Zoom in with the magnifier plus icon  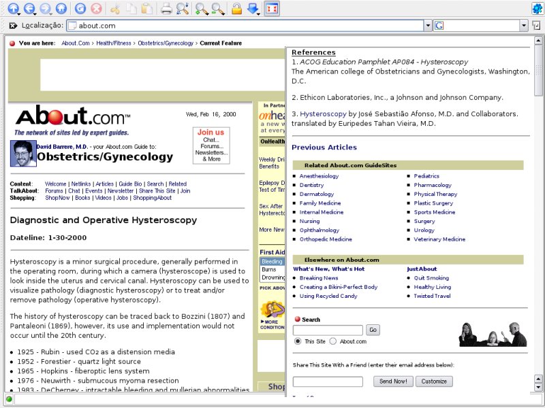(x=202, y=9)
